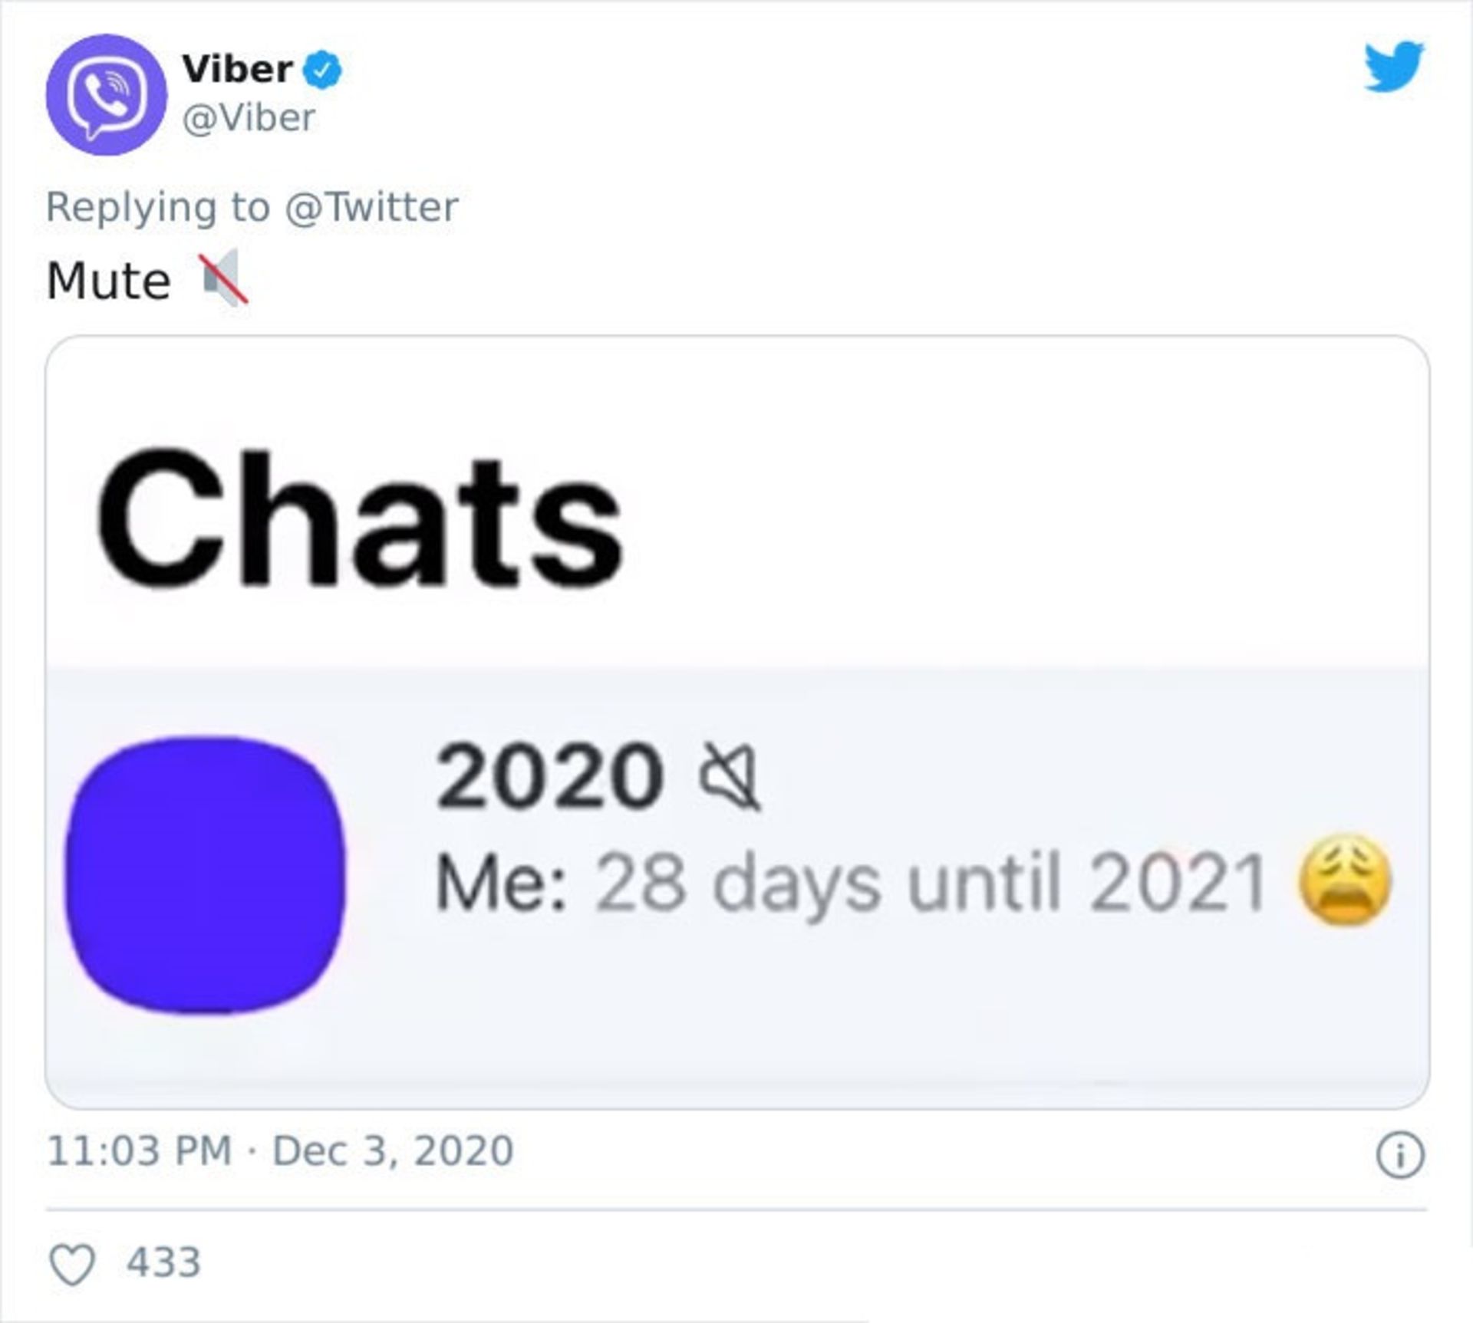The image size is (1473, 1323).
Task: Click the weary face emoji
Action: click(1344, 879)
